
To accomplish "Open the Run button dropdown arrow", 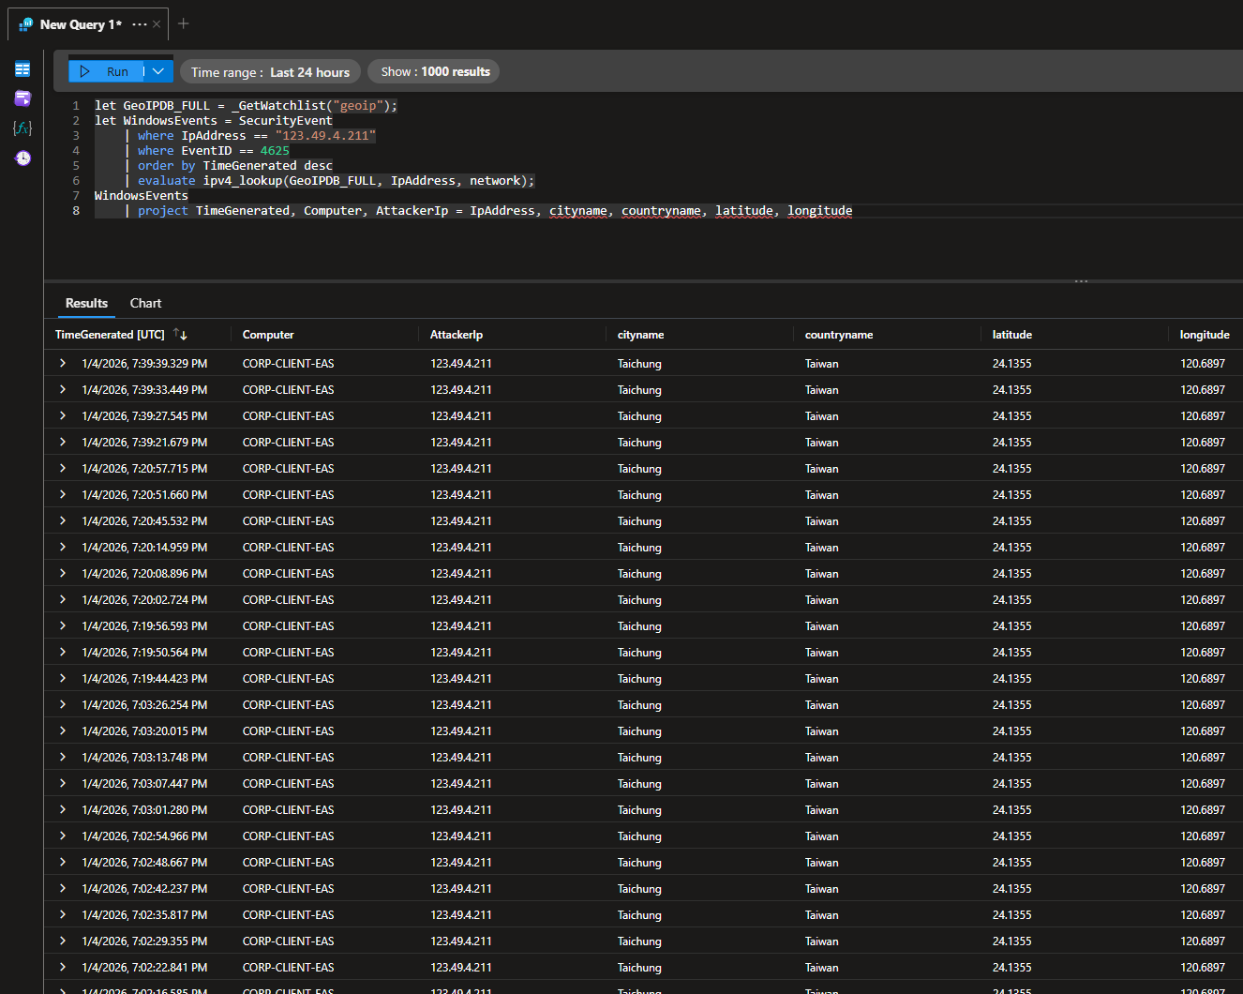I will pyautogui.click(x=158, y=71).
